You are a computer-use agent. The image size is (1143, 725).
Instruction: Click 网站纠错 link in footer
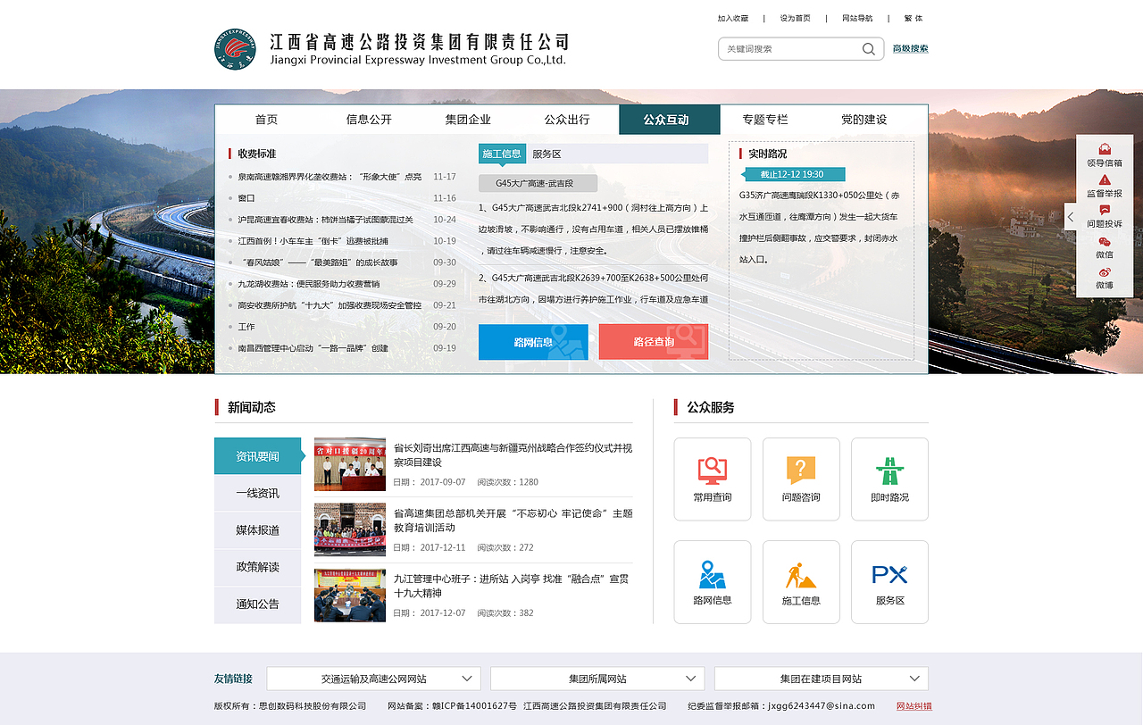tap(914, 706)
